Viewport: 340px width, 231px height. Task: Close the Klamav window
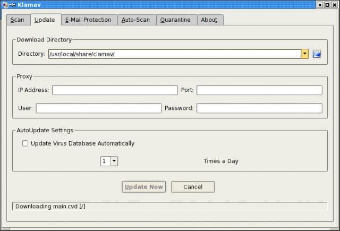335,5
